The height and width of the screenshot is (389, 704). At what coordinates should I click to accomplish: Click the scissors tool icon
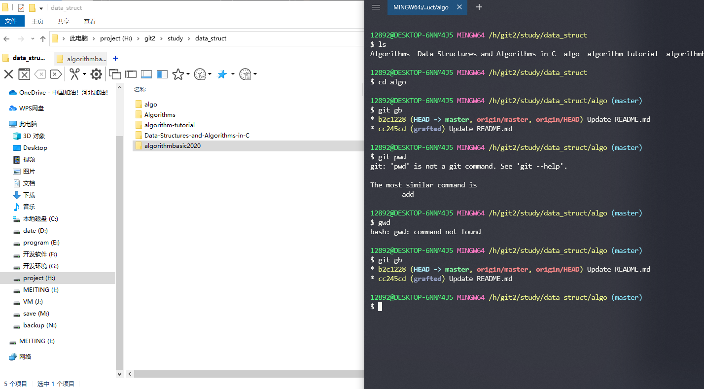click(74, 74)
